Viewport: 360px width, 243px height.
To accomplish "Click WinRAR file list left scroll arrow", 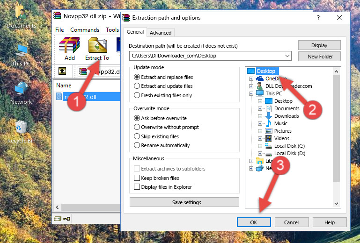I will [x=57, y=207].
